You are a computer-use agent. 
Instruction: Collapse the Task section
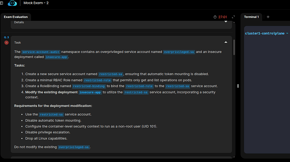point(226,42)
